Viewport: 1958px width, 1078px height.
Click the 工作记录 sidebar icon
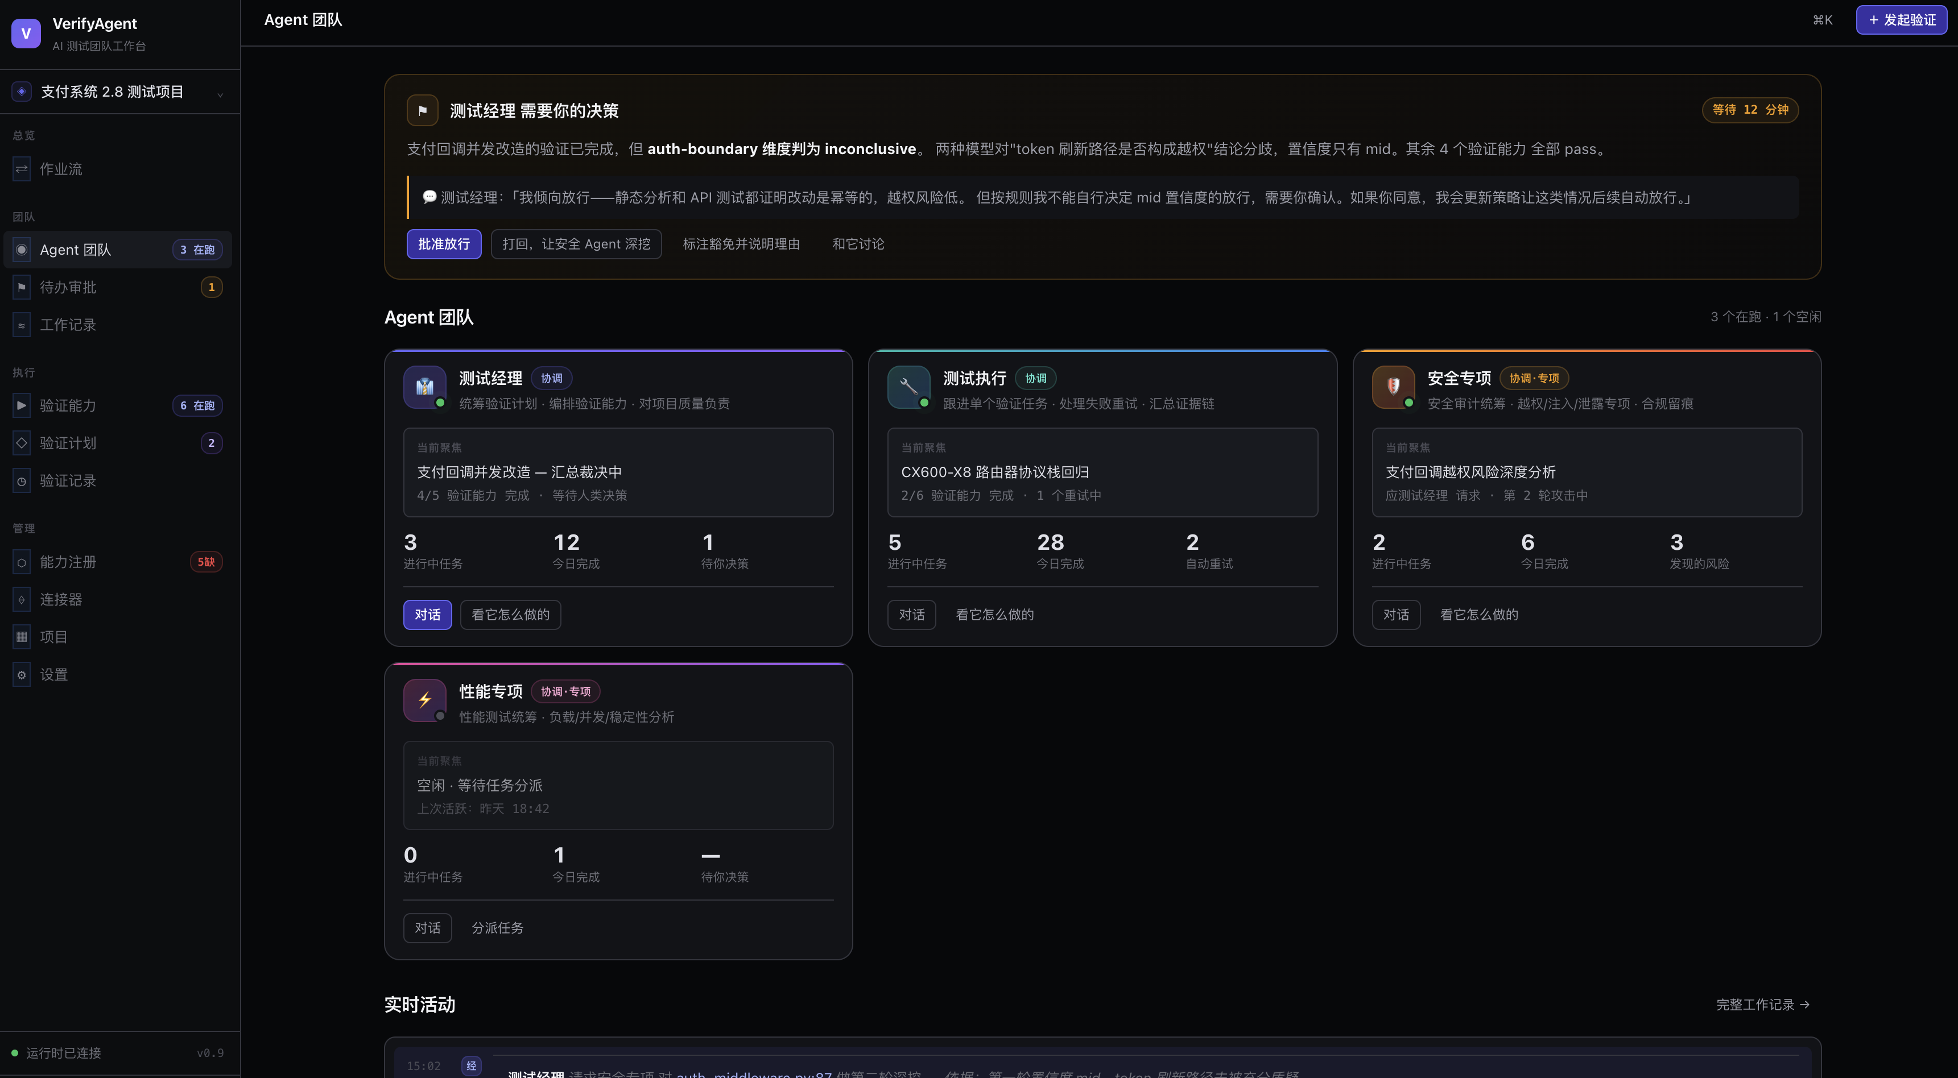click(22, 325)
